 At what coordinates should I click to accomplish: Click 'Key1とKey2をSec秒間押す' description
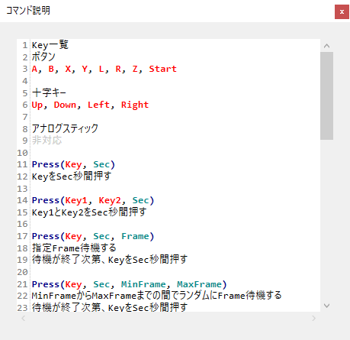(x=89, y=212)
